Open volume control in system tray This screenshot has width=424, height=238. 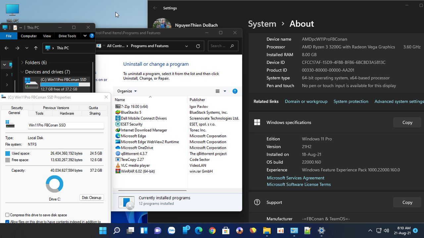[x=386, y=230]
